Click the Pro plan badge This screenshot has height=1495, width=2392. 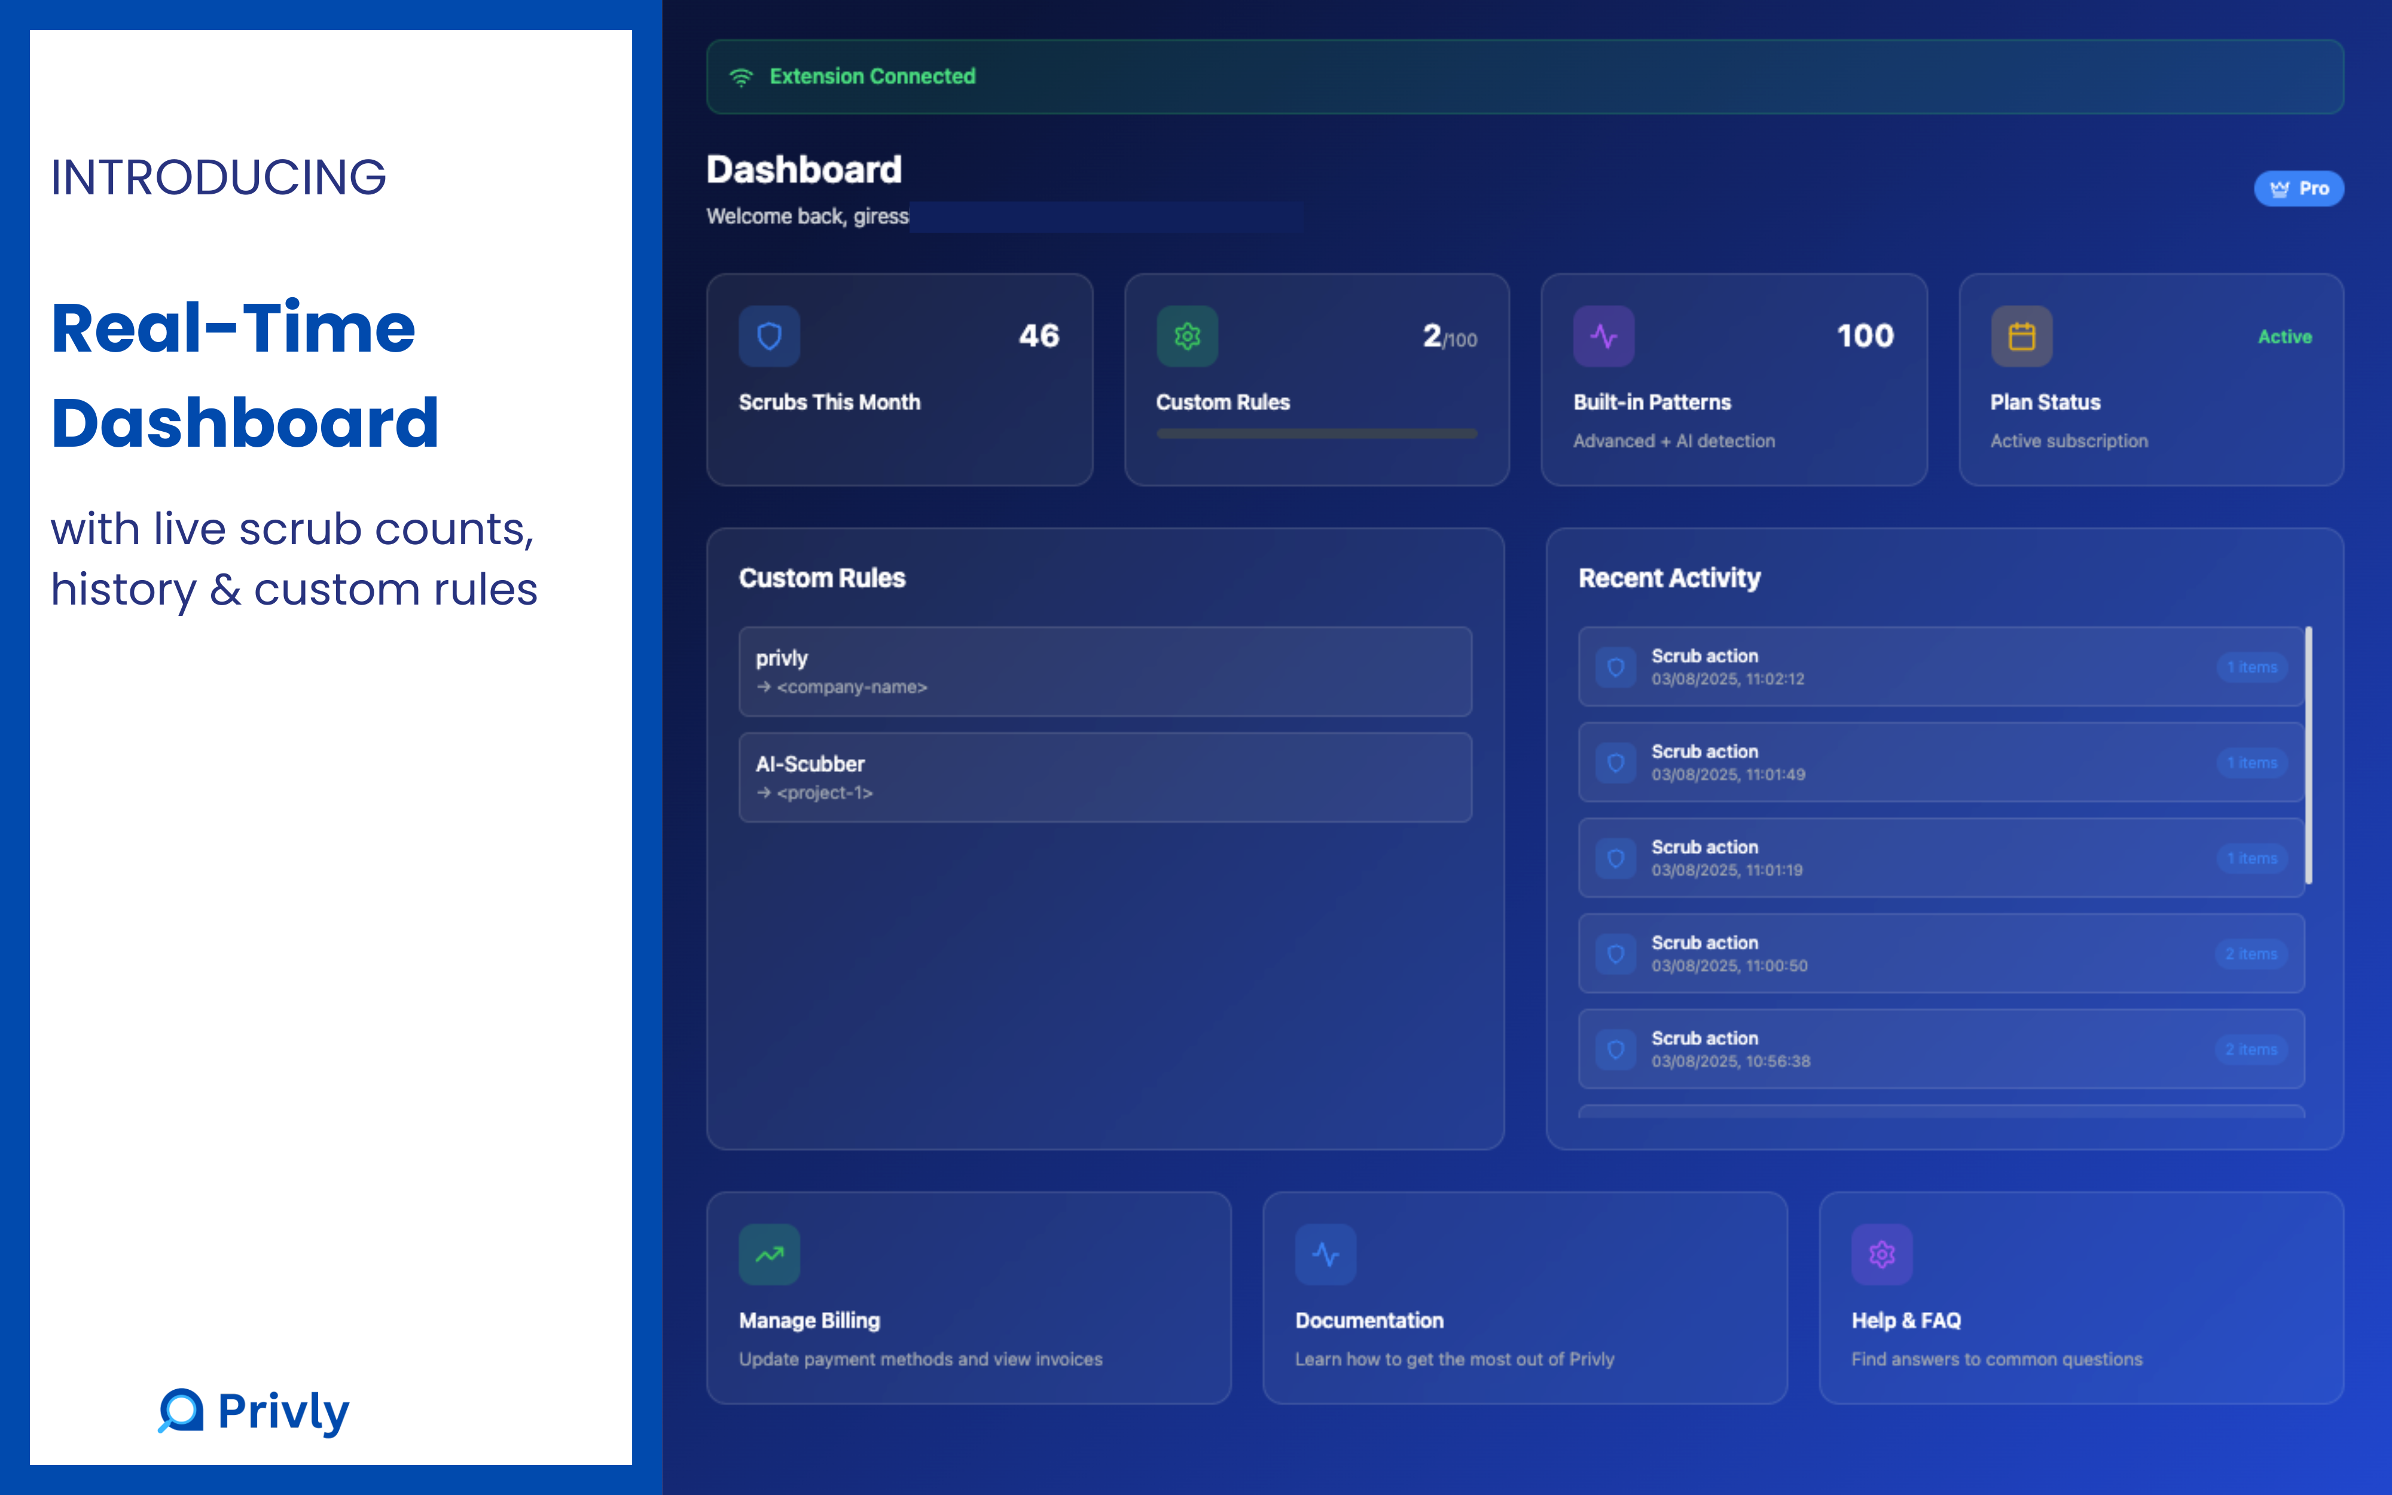click(2299, 189)
